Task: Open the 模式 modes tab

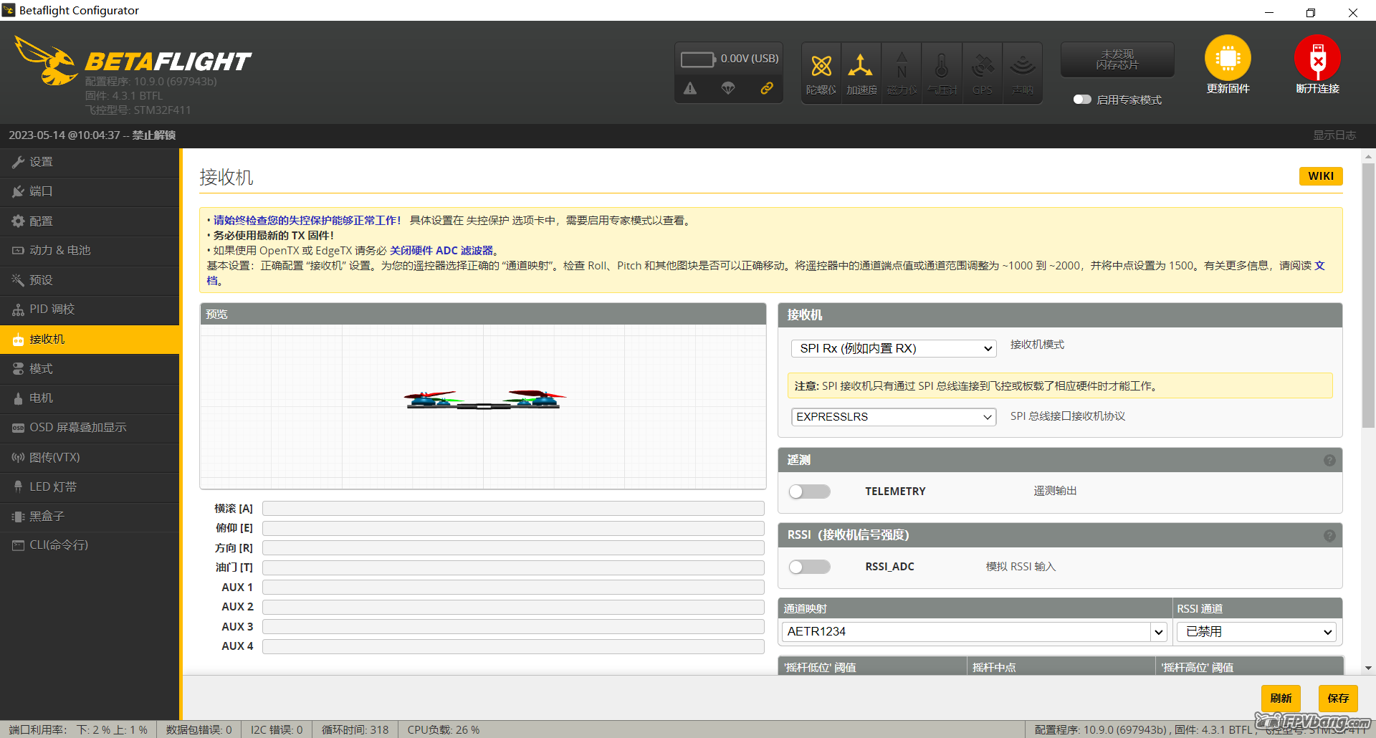Action: (90, 369)
